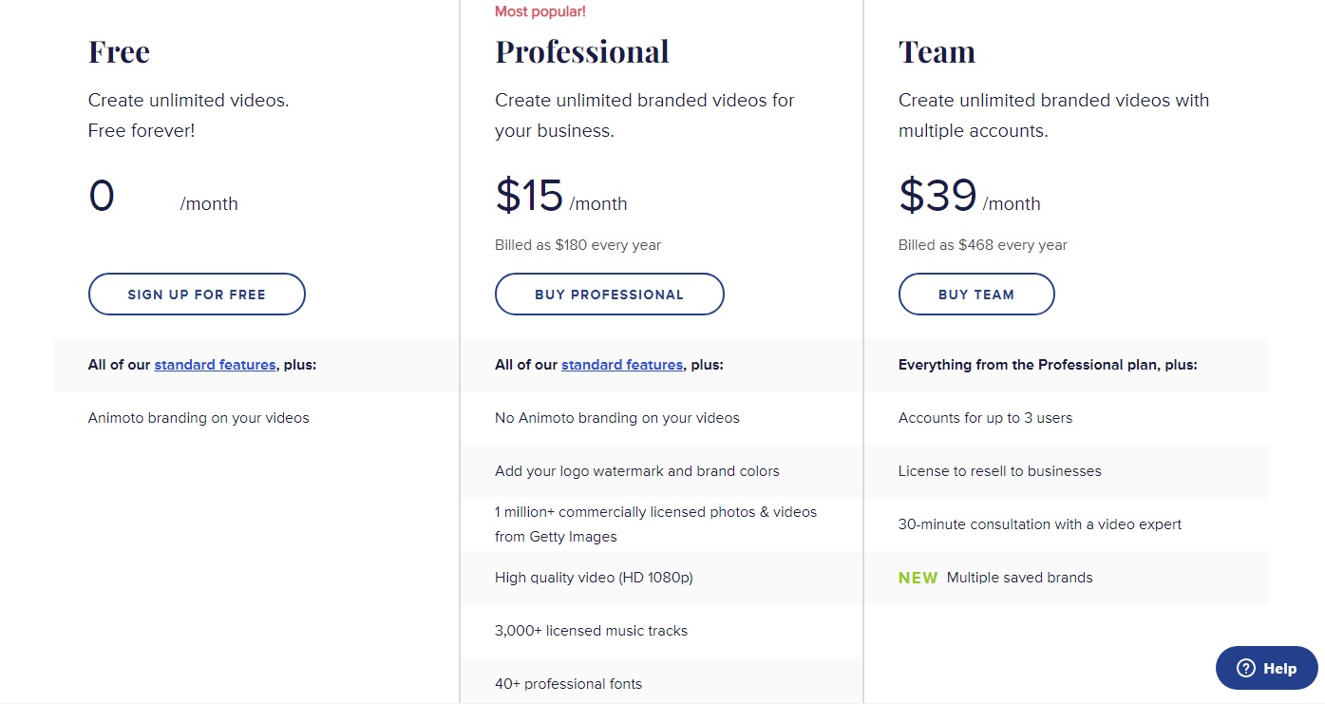Select the Multiple saved brands feature row
The image size is (1325, 704).
click(1067, 578)
